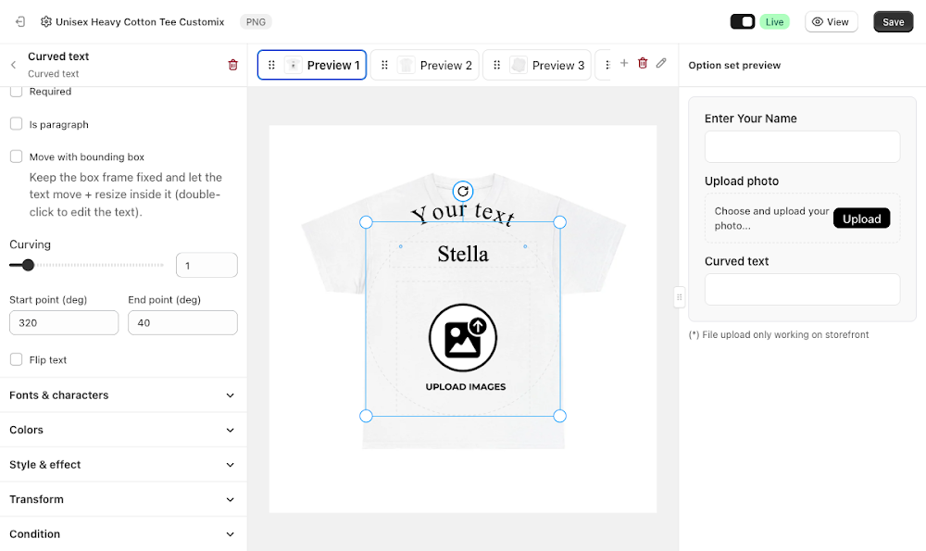The height and width of the screenshot is (551, 926).
Task: Tick Move with bounding box checkbox
Action: 17,157
